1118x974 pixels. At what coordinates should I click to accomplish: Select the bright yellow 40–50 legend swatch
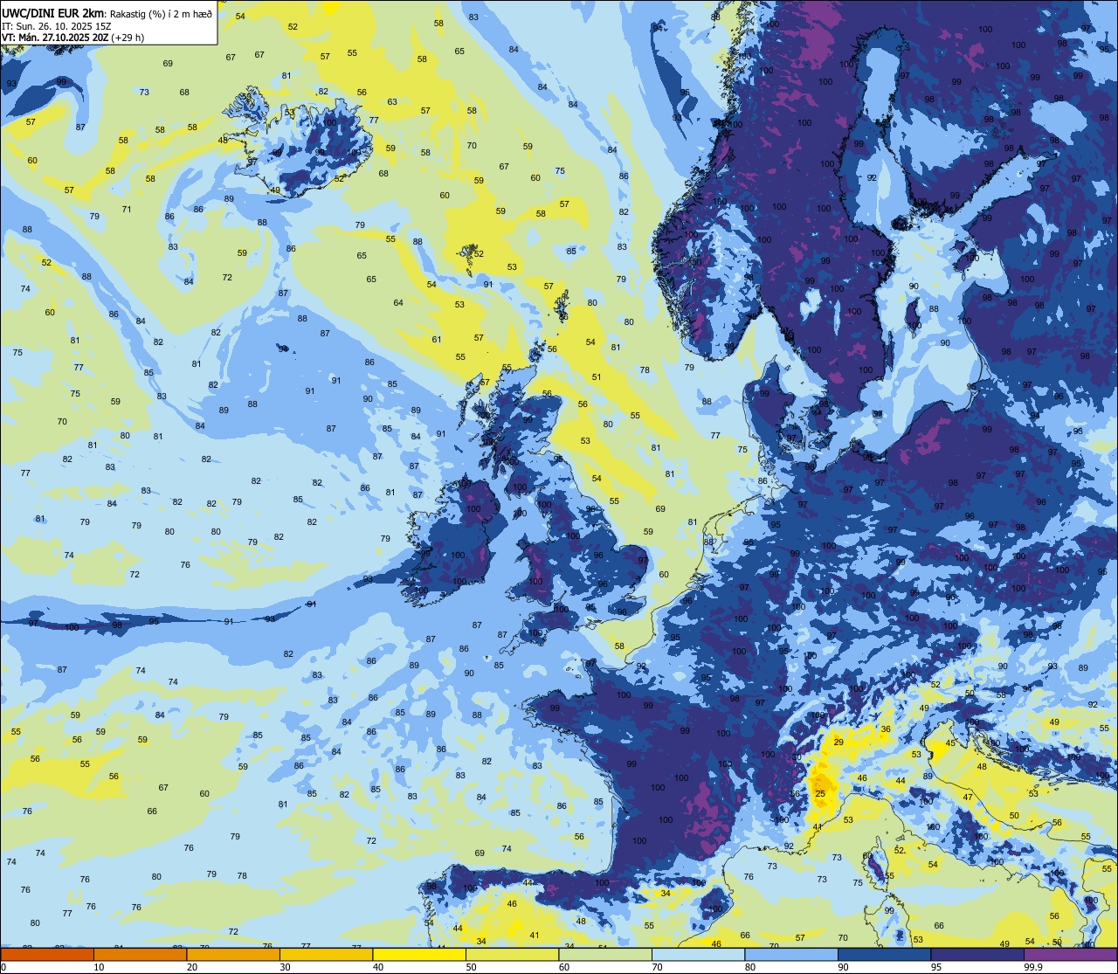tap(419, 954)
